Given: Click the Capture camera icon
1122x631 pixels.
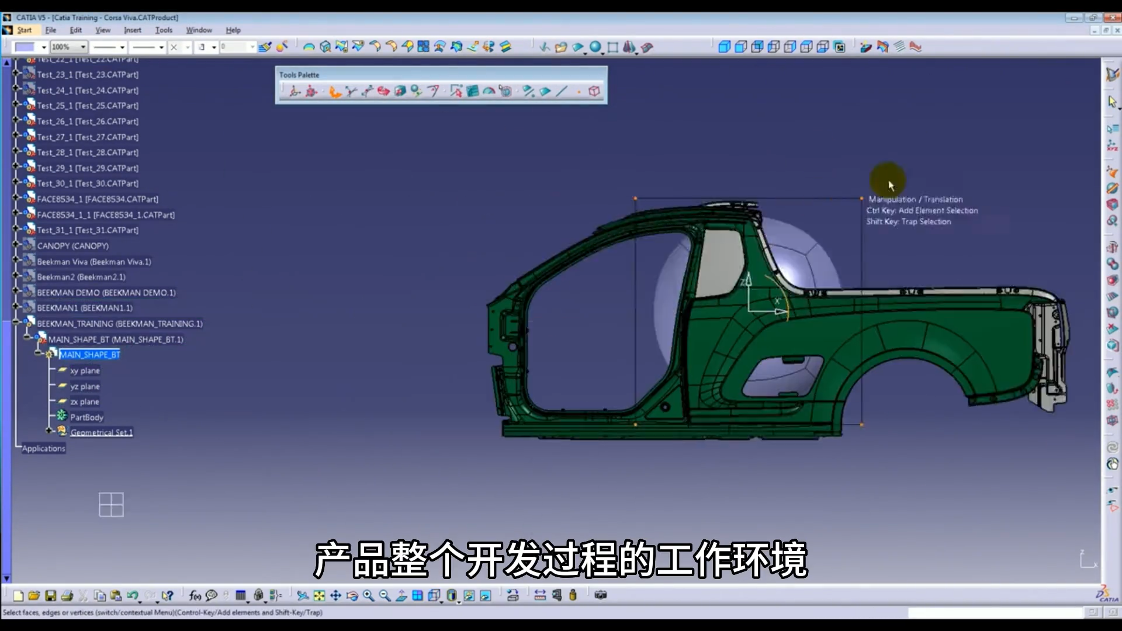Looking at the screenshot, I should pos(601,595).
